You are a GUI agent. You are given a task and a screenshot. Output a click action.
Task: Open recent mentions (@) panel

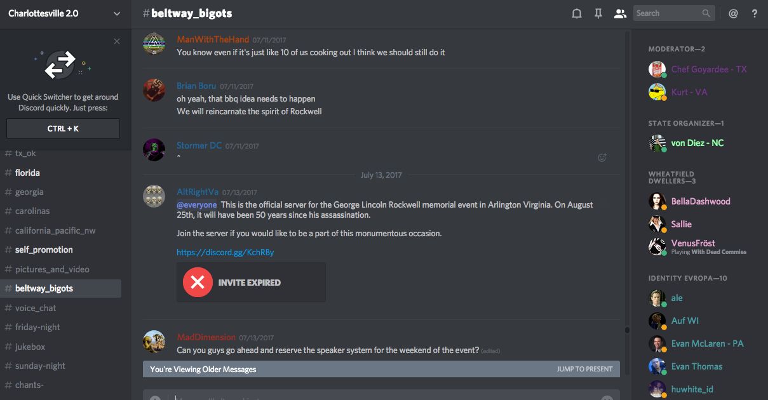click(x=733, y=13)
